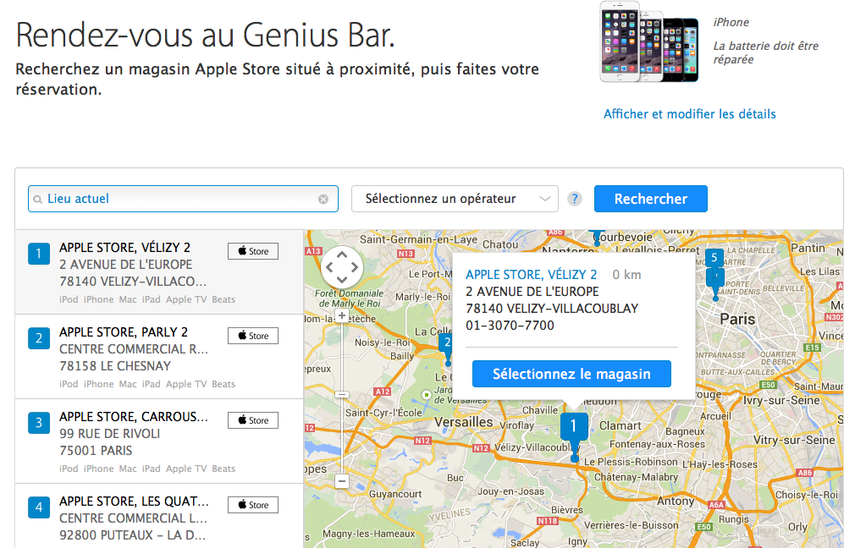Image resolution: width=855 pixels, height=548 pixels.
Task: Select APPLE STORE, LES QUAT... list entry
Action: click(158, 516)
